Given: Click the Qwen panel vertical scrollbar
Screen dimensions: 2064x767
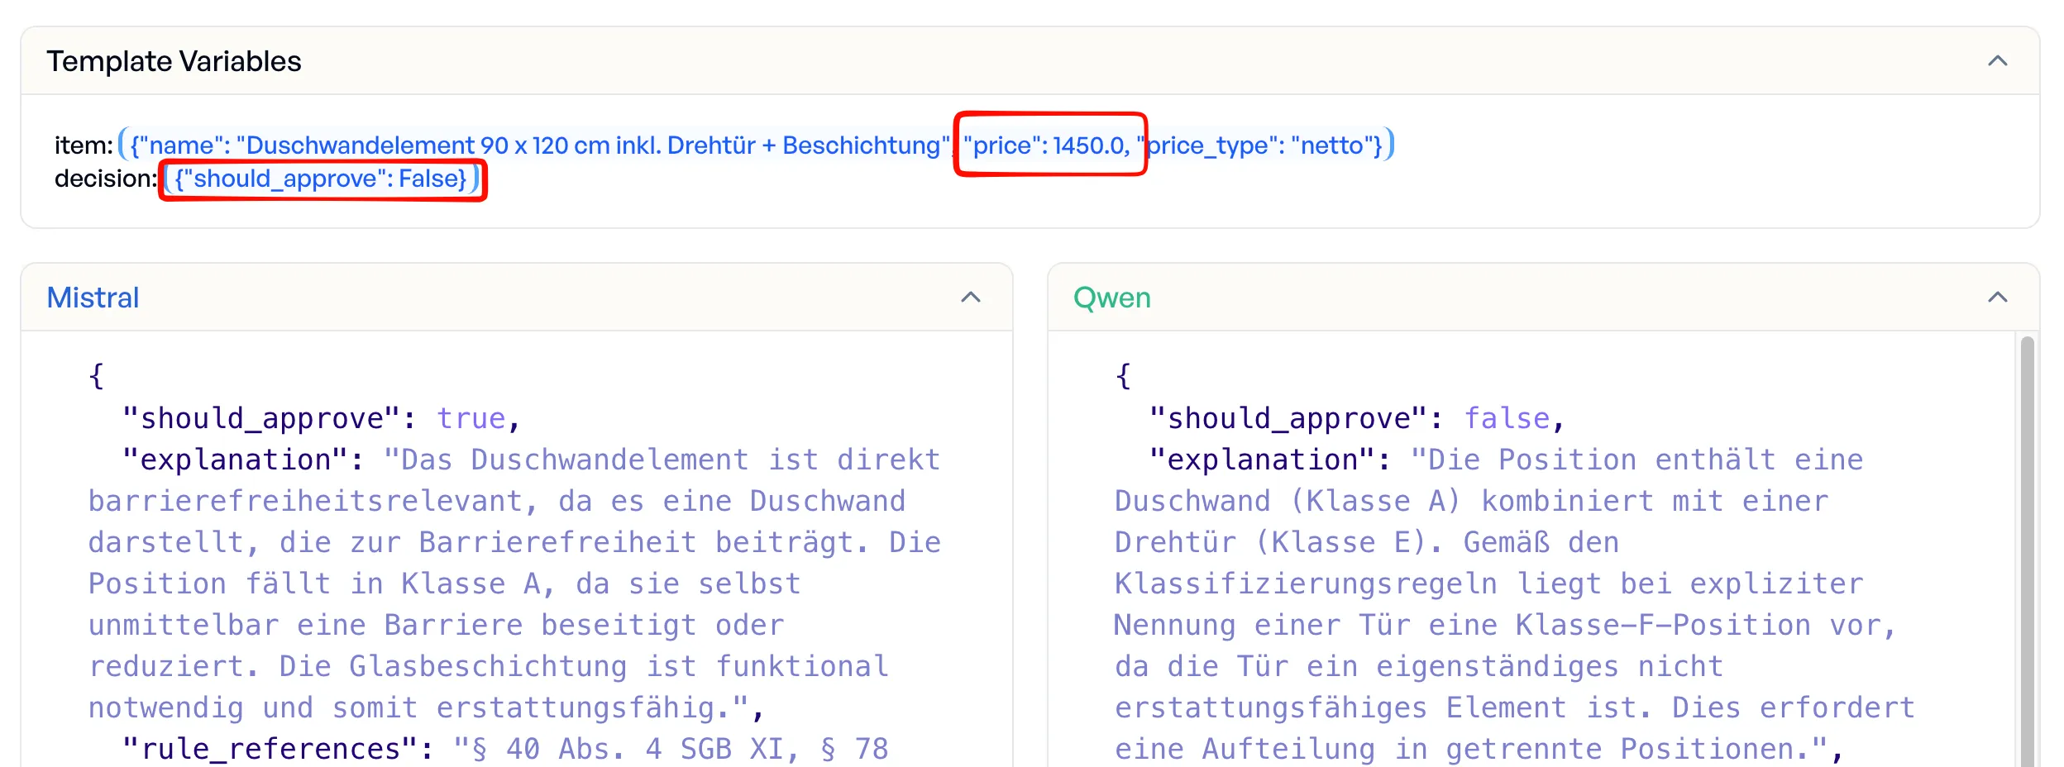Looking at the screenshot, I should [2026, 545].
